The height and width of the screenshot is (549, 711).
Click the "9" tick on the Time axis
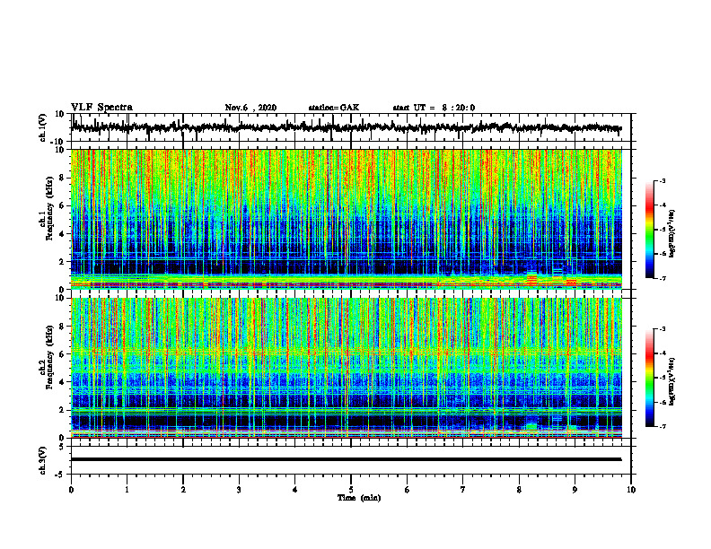tap(575, 490)
